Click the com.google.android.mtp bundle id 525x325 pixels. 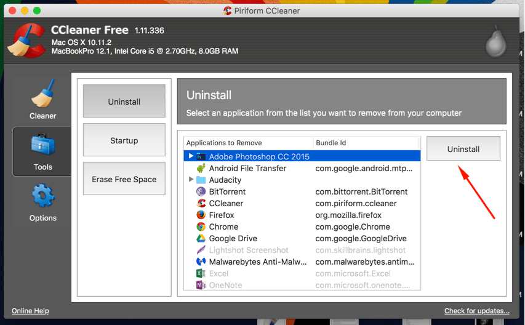coord(364,169)
